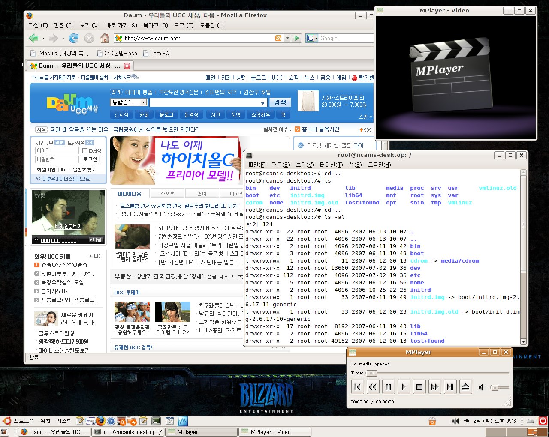Click the MPlayer volume slider
Viewport: 549px width, 437px height.
pos(500,387)
